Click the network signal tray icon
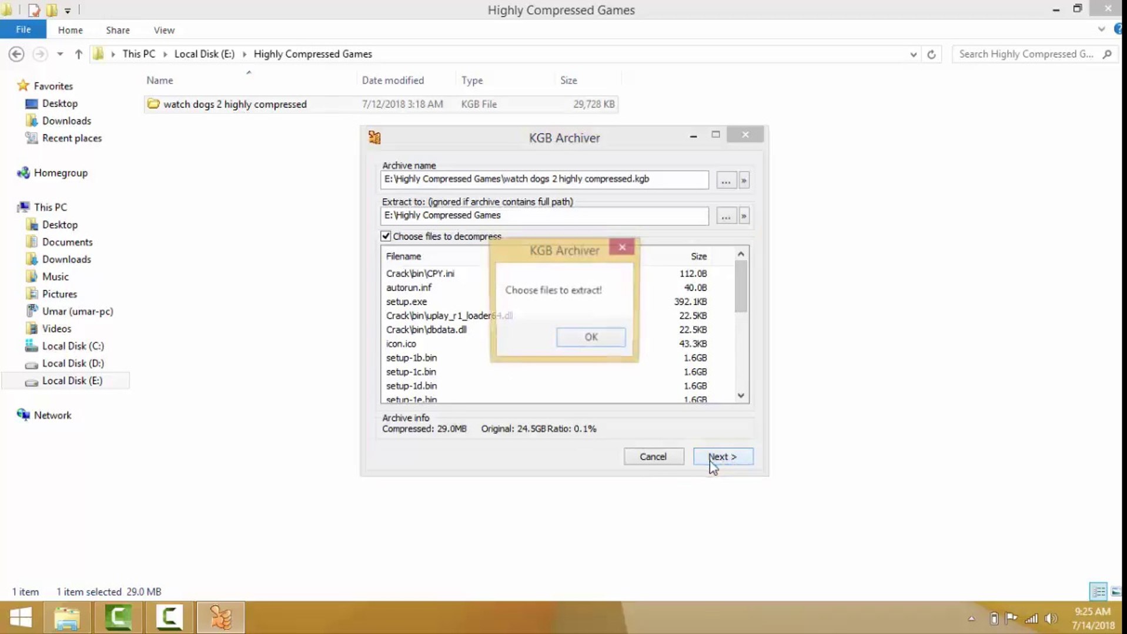The image size is (1127, 634). pyautogui.click(x=1032, y=618)
